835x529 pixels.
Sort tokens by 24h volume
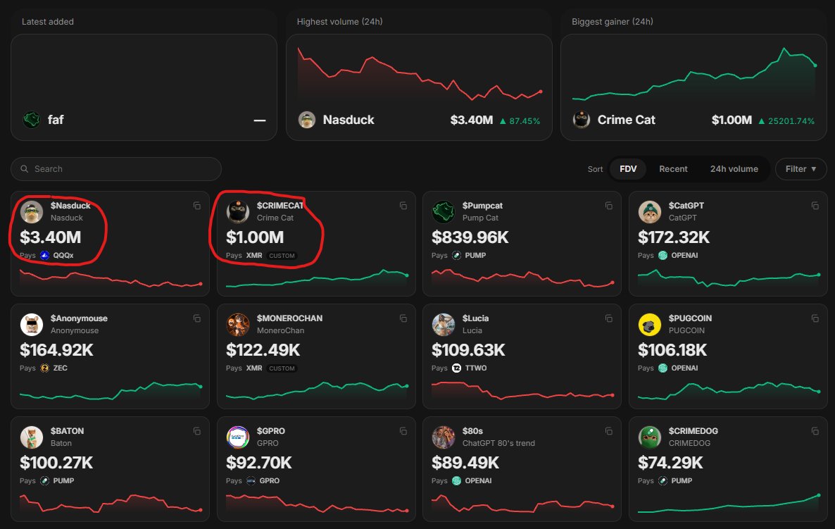point(734,169)
